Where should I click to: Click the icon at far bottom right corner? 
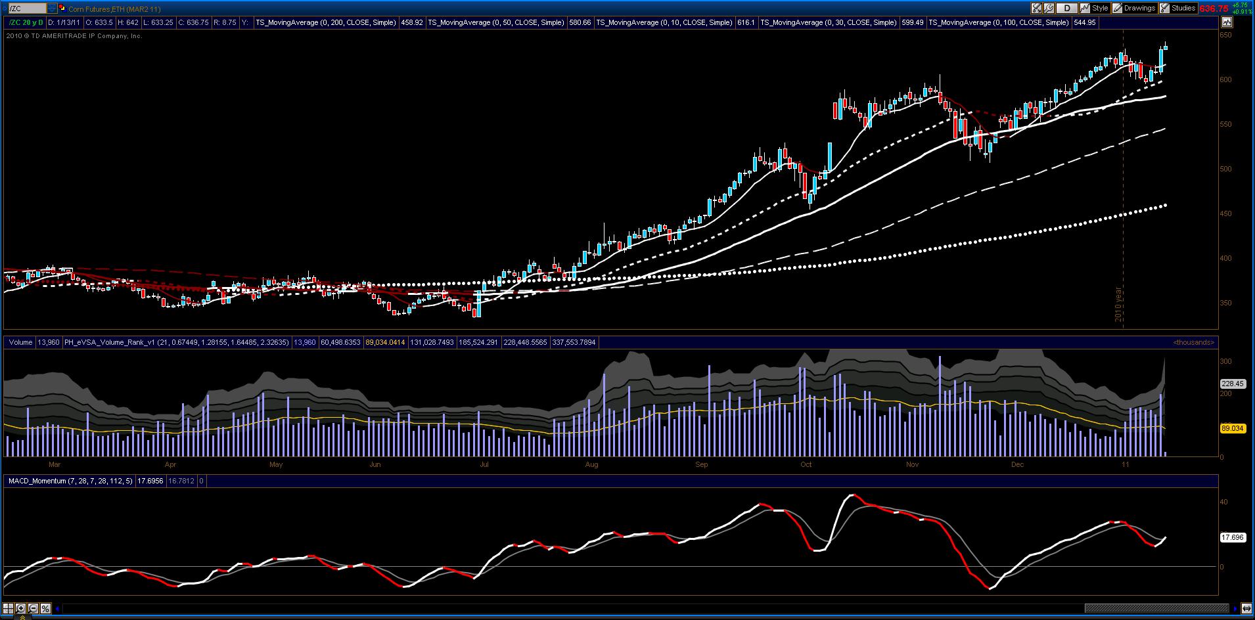click(x=1246, y=608)
